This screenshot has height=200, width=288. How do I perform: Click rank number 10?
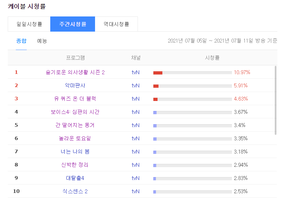tap(16, 191)
